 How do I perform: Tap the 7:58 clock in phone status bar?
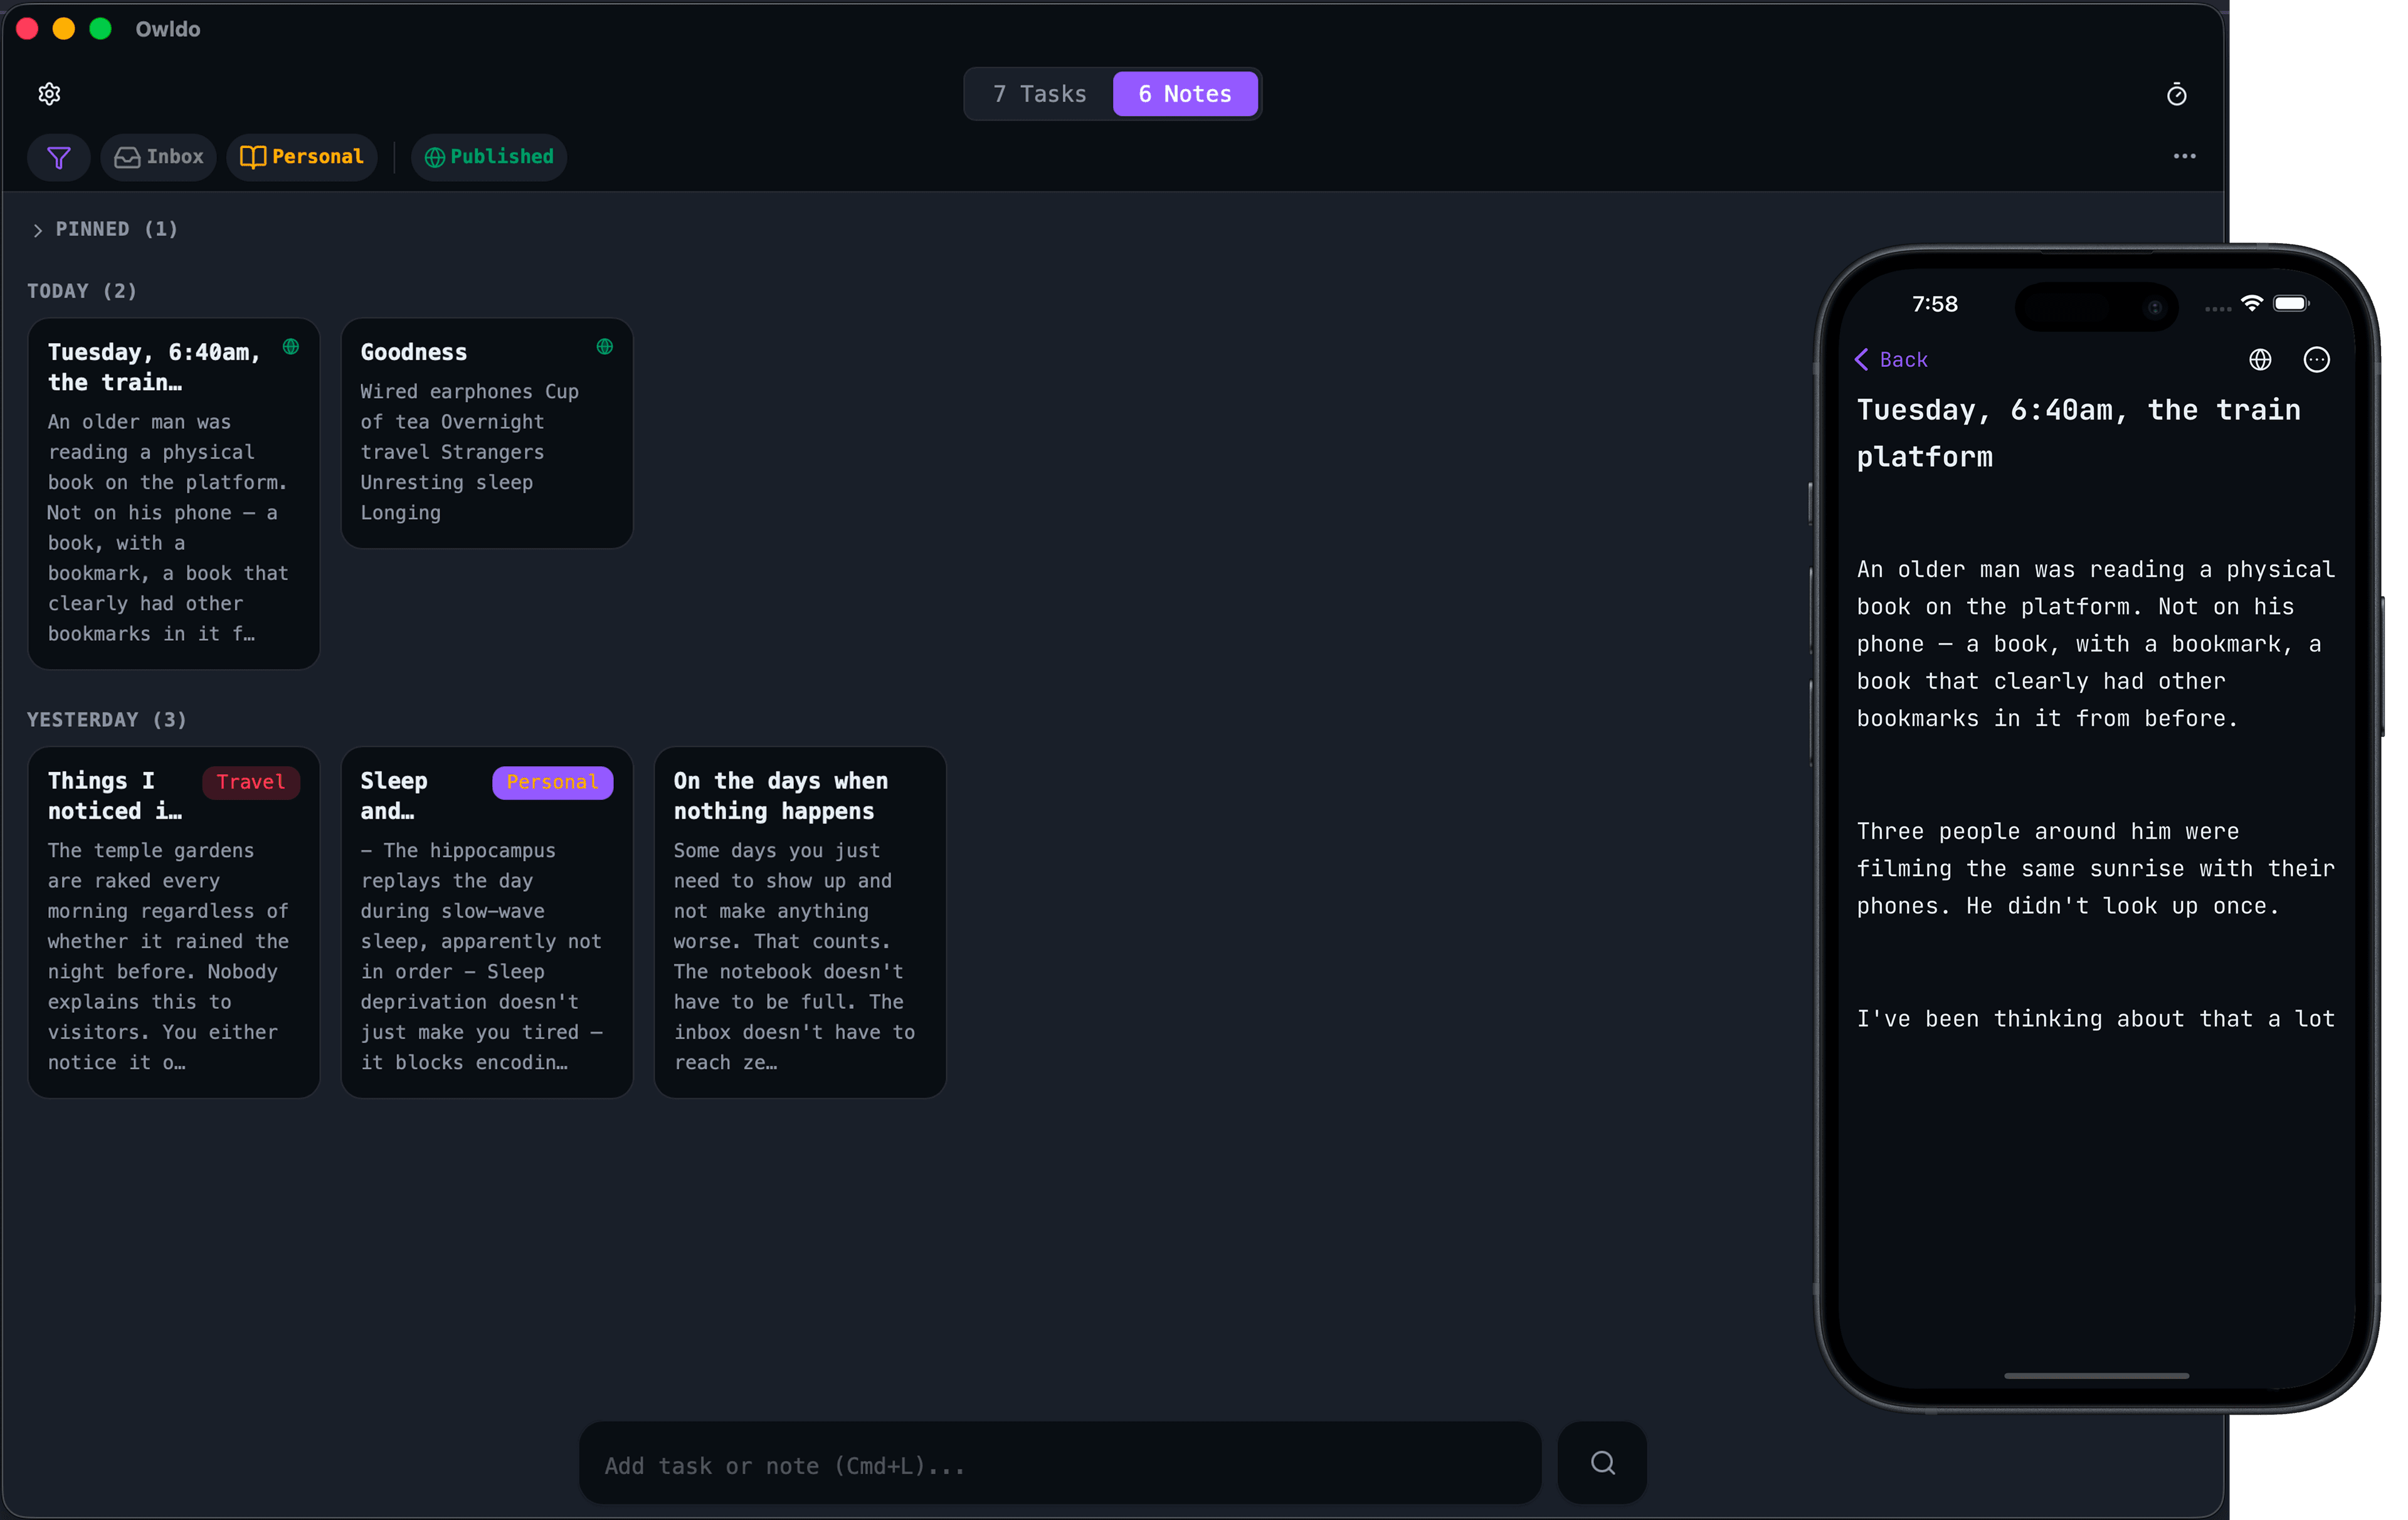coord(1934,304)
